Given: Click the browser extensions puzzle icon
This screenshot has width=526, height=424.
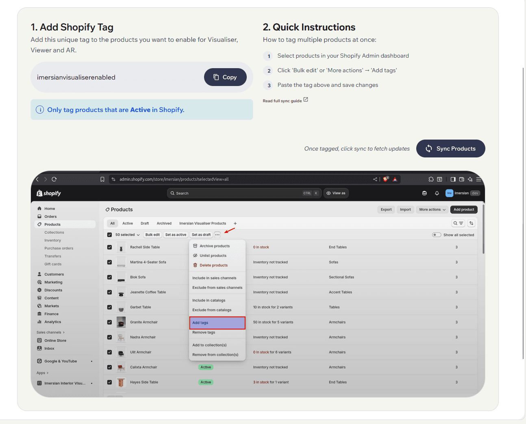Looking at the screenshot, I should coord(431,179).
